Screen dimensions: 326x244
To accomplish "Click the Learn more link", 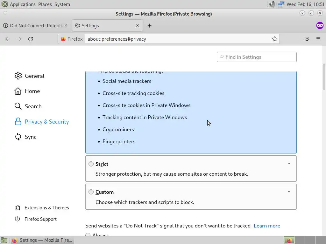I will 267,226.
